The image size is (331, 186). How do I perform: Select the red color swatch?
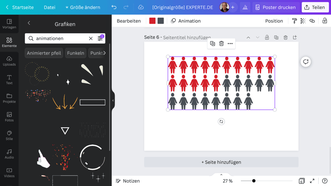pyautogui.click(x=152, y=21)
